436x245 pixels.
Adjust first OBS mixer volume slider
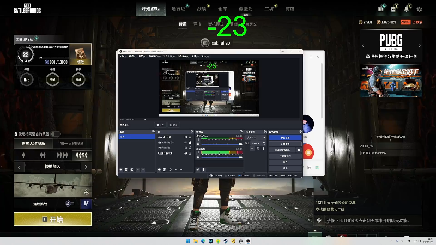(222, 144)
